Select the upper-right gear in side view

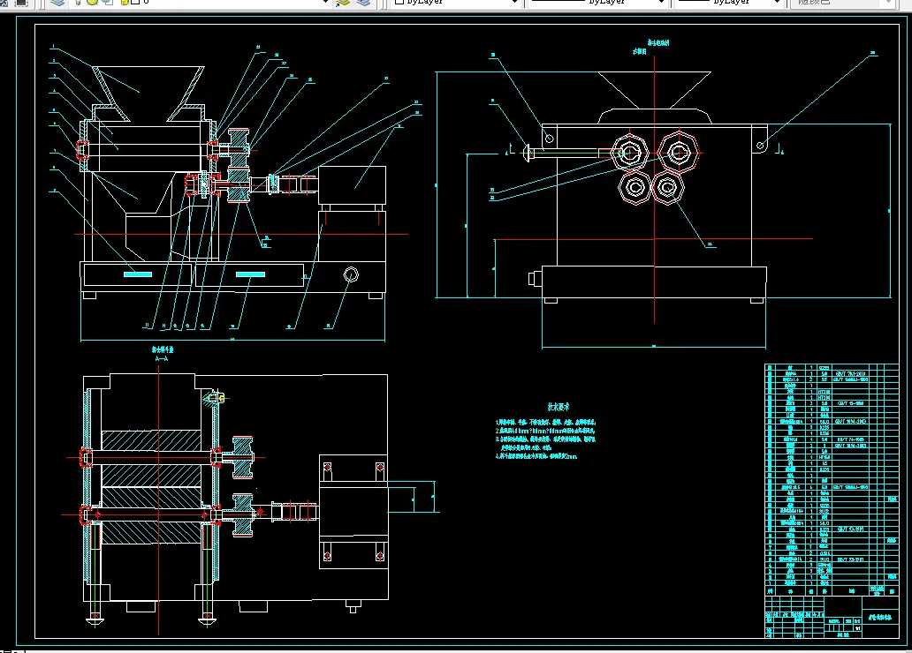coord(679,153)
